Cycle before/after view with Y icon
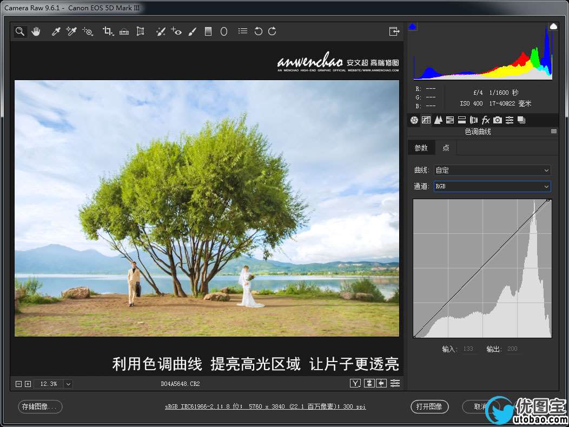The width and height of the screenshot is (569, 427). [355, 383]
